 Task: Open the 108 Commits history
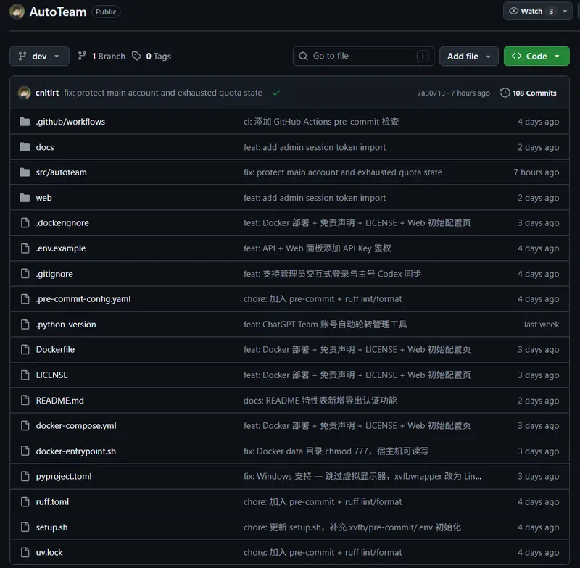[529, 93]
